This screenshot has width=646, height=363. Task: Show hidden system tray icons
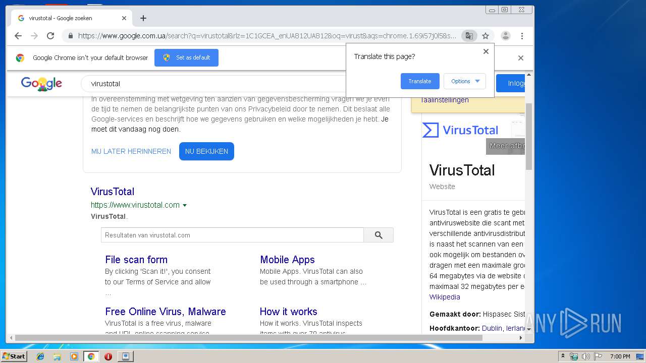point(563,356)
